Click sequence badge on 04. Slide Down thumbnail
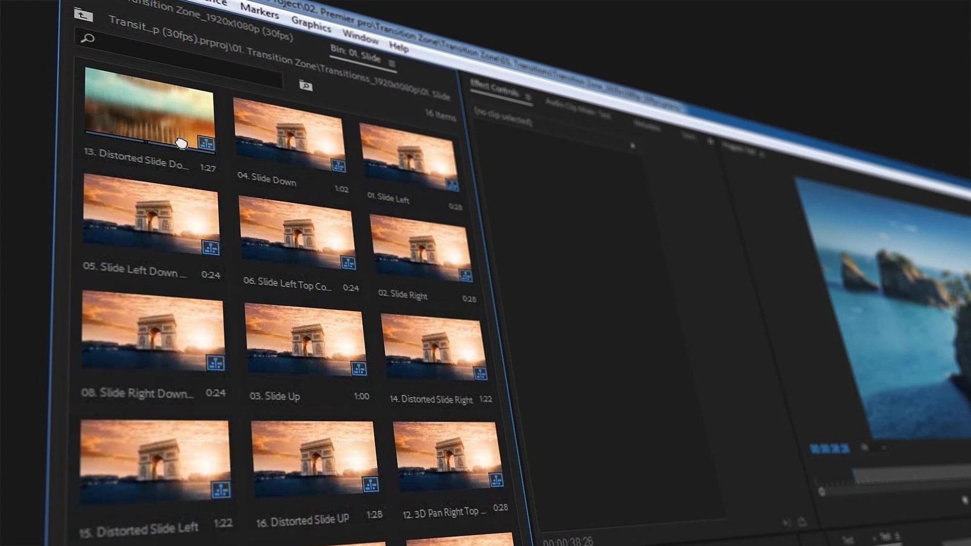Viewport: 971px width, 546px height. [338, 165]
